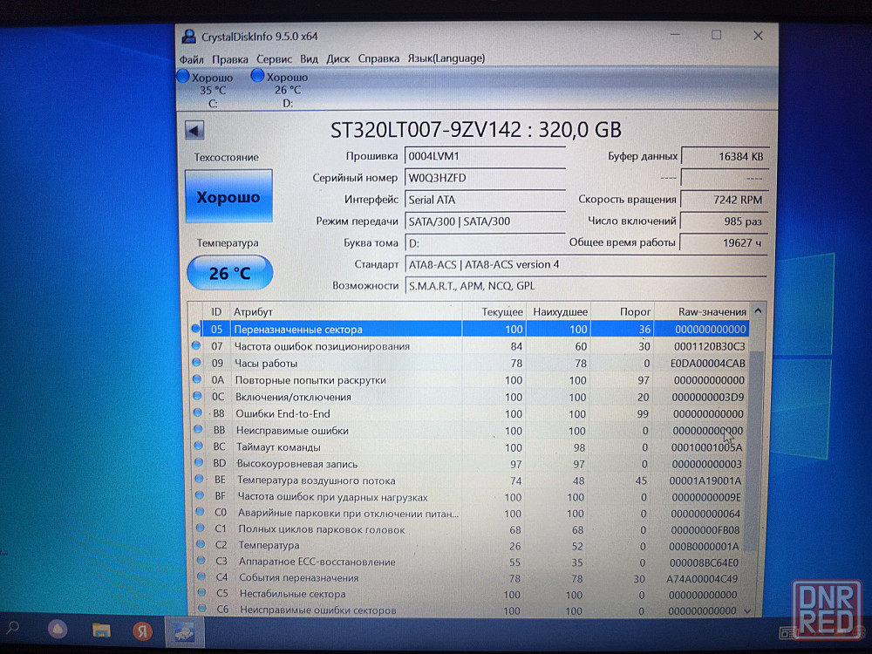The width and height of the screenshot is (872, 654).
Task: Select disk D: with 26 °C status
Action: [x=280, y=89]
